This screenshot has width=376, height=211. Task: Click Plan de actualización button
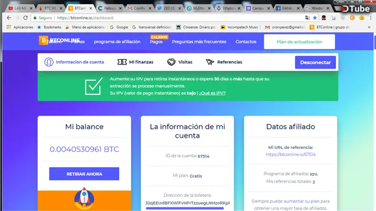pos(300,42)
